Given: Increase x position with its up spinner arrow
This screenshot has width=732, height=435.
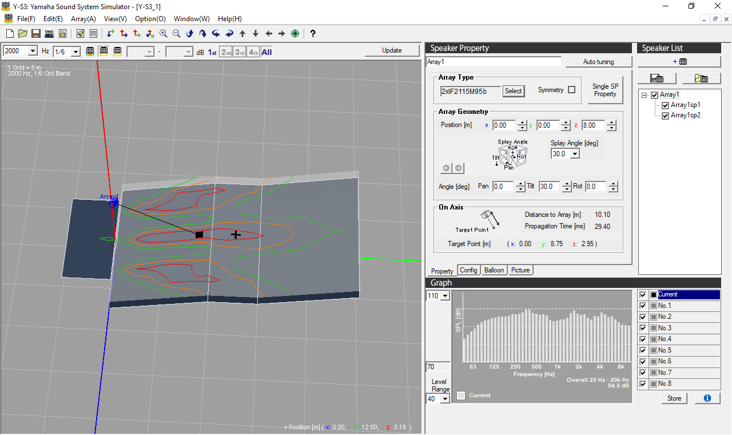Looking at the screenshot, I should (x=522, y=122).
